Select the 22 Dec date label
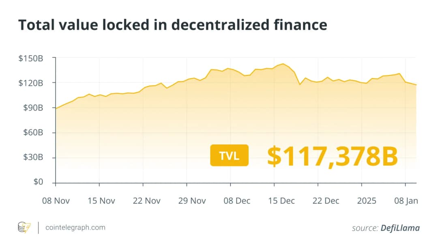The height and width of the screenshot is (252, 438). (325, 200)
